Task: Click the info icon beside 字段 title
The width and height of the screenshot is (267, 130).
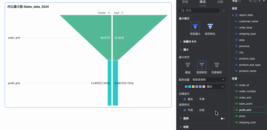Action: click(x=240, y=1)
